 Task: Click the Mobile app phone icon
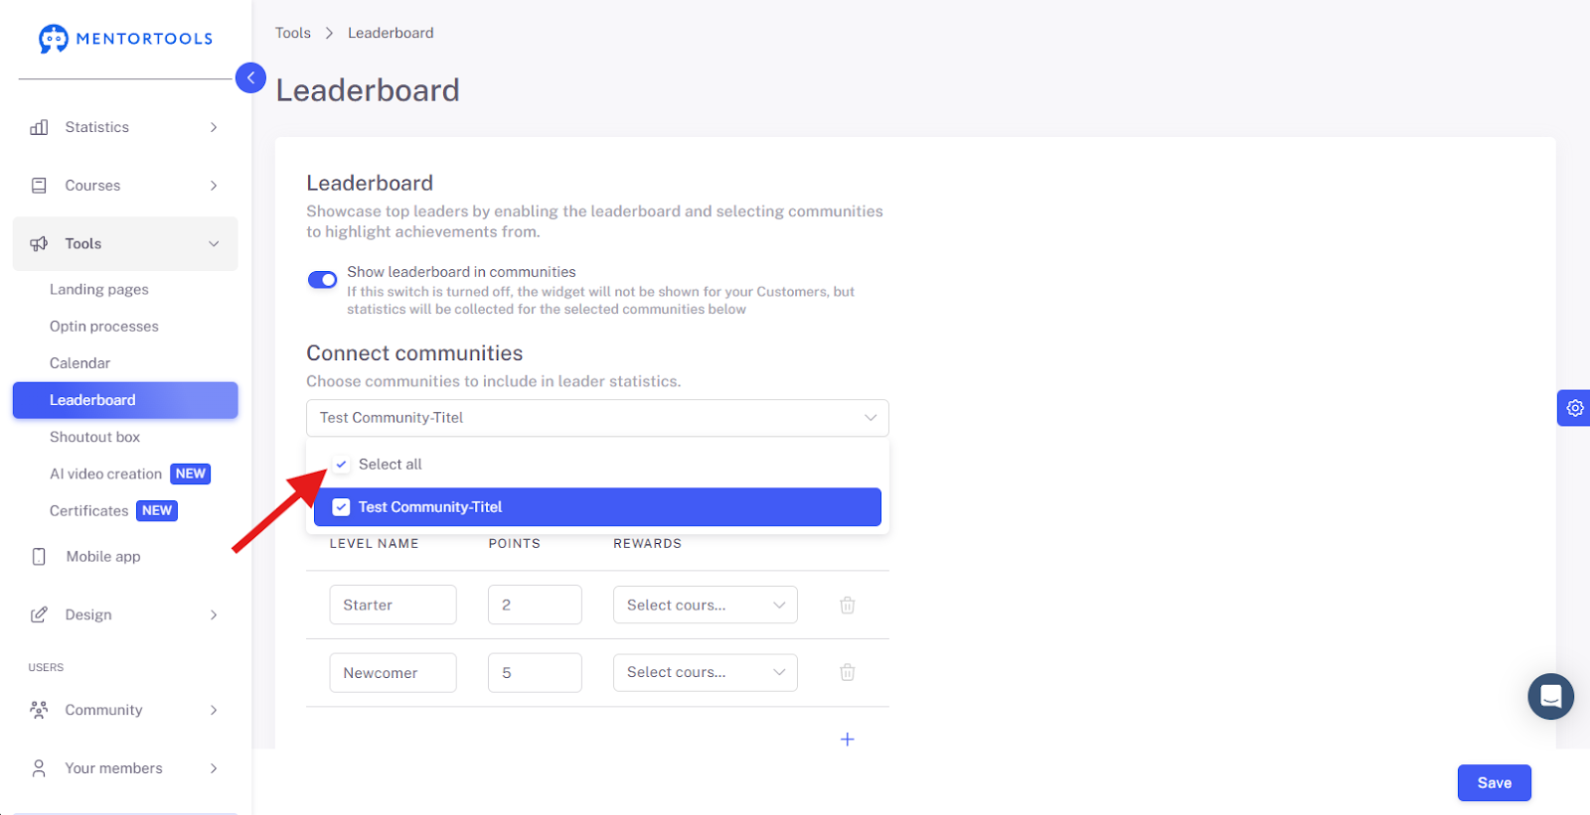coord(39,556)
